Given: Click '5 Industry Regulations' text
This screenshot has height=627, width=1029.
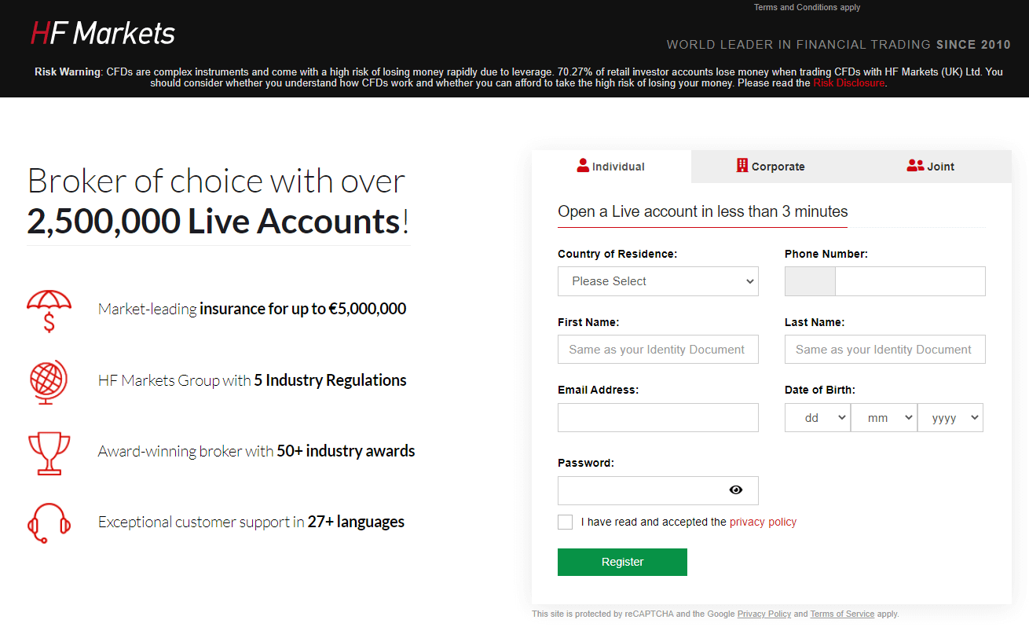Looking at the screenshot, I should (x=330, y=380).
